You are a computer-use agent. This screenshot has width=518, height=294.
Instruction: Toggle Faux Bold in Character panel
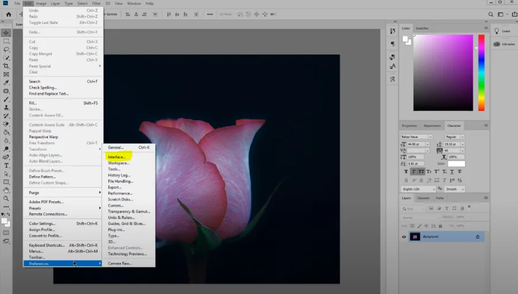(x=406, y=172)
